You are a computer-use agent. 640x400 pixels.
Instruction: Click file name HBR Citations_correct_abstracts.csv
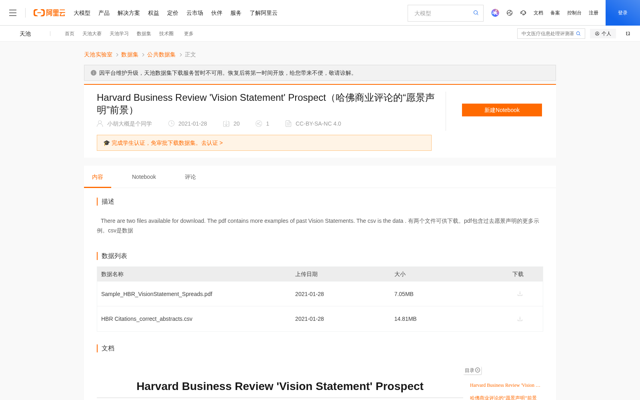coord(147,319)
